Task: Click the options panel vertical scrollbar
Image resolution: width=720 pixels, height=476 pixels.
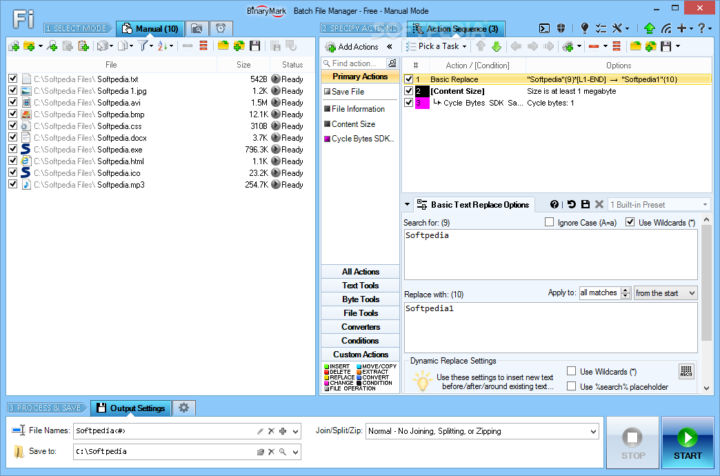Action: click(x=706, y=304)
